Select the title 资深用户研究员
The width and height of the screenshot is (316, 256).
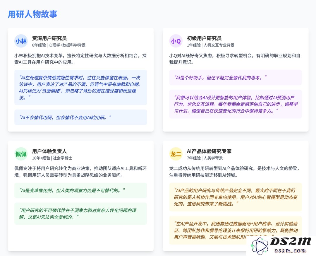point(49,38)
